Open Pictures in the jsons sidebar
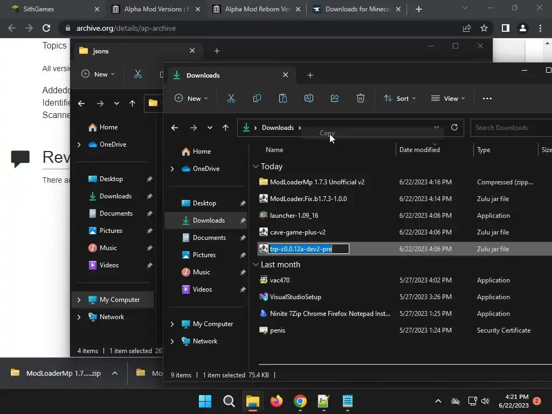This screenshot has width=552, height=414. click(x=111, y=231)
